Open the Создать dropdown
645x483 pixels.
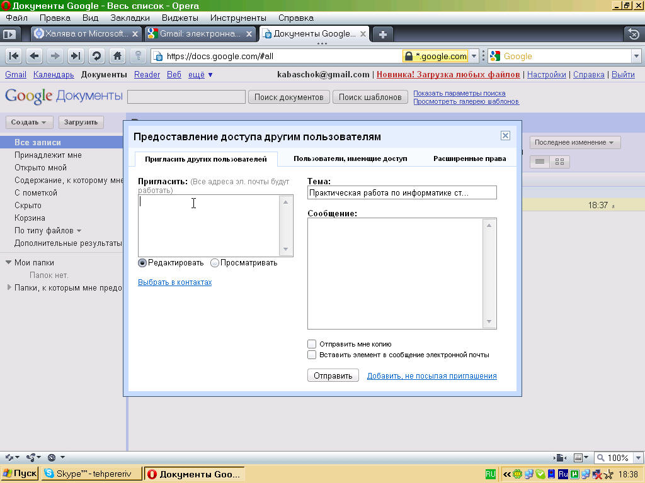[x=29, y=122]
